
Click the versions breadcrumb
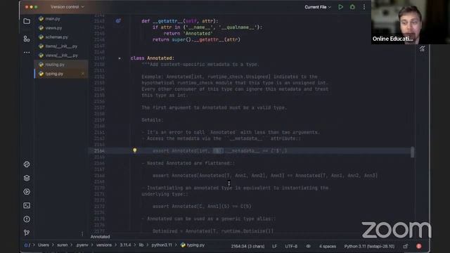click(104, 245)
